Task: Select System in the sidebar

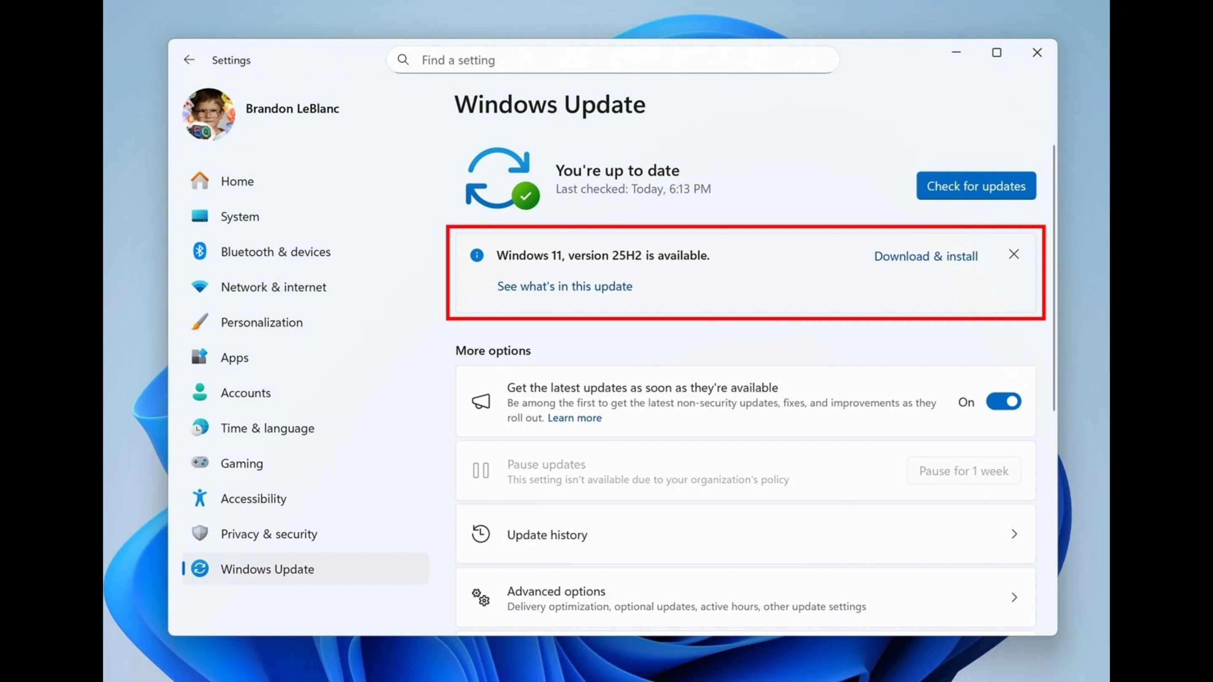Action: [x=240, y=216]
